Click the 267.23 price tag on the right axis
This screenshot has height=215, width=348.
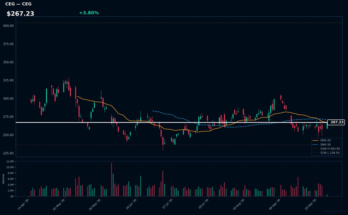click(x=336, y=122)
